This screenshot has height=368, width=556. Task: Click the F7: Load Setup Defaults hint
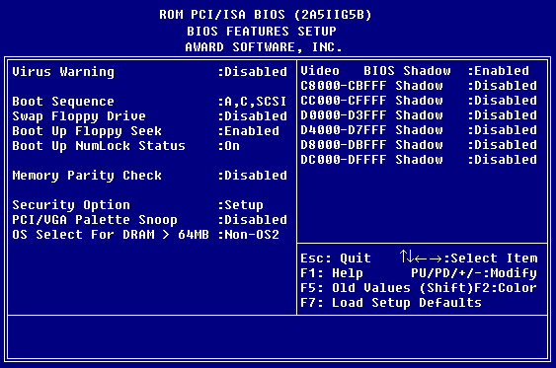(391, 303)
